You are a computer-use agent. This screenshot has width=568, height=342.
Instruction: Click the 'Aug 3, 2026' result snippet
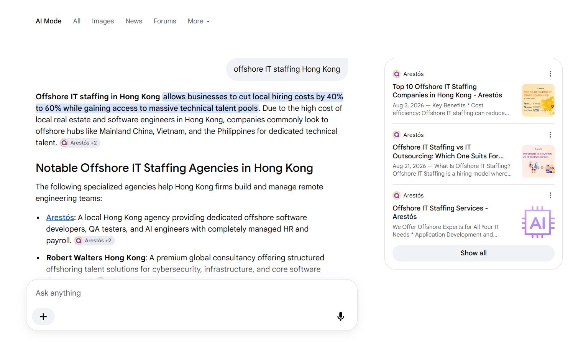tap(451, 109)
